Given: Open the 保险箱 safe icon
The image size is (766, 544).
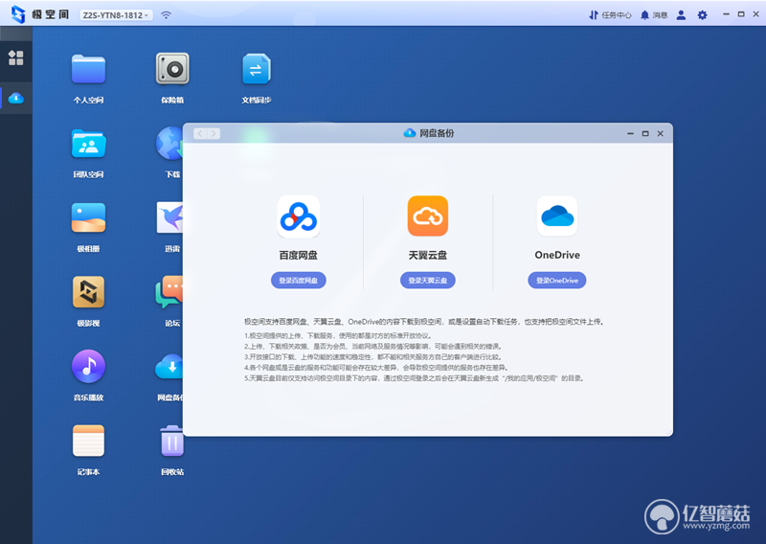Looking at the screenshot, I should [172, 68].
